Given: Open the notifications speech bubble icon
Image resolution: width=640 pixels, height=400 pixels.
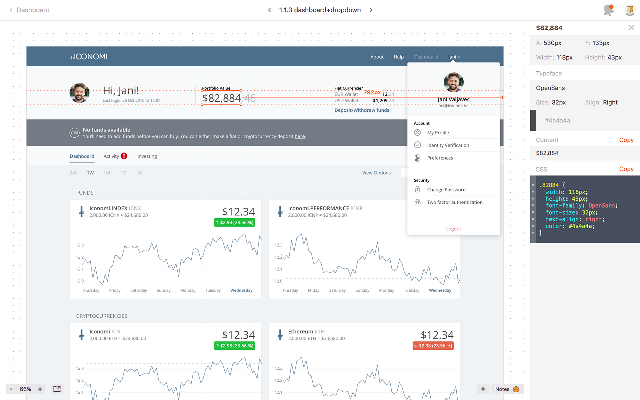Looking at the screenshot, I should [x=608, y=10].
